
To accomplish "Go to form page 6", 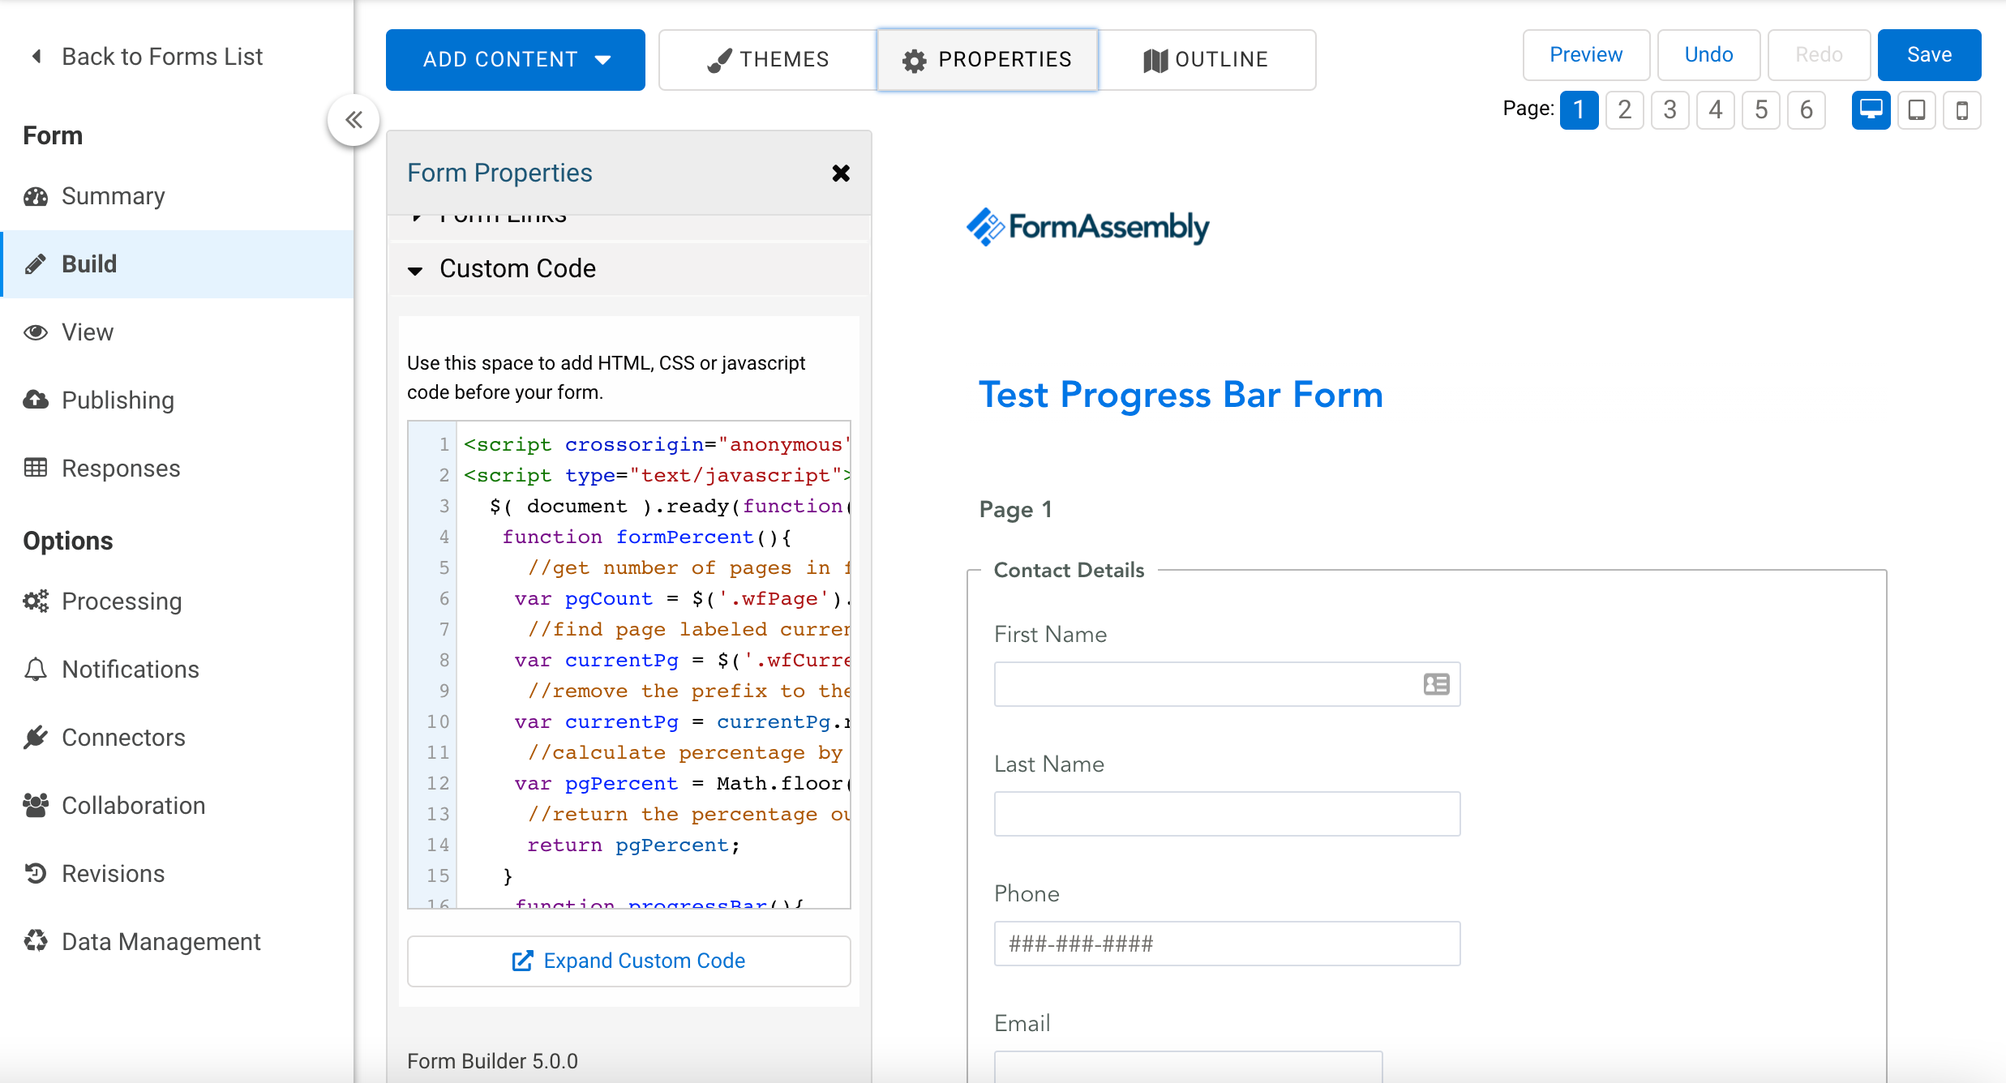I will tap(1807, 109).
